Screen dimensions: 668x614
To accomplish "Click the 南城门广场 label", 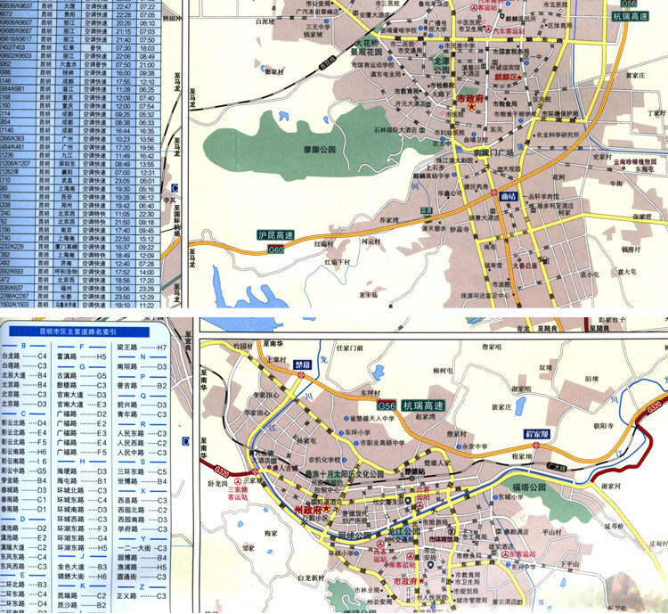I will click(x=493, y=152).
